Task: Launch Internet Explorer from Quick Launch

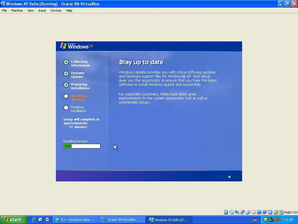Action: [x=34, y=220]
